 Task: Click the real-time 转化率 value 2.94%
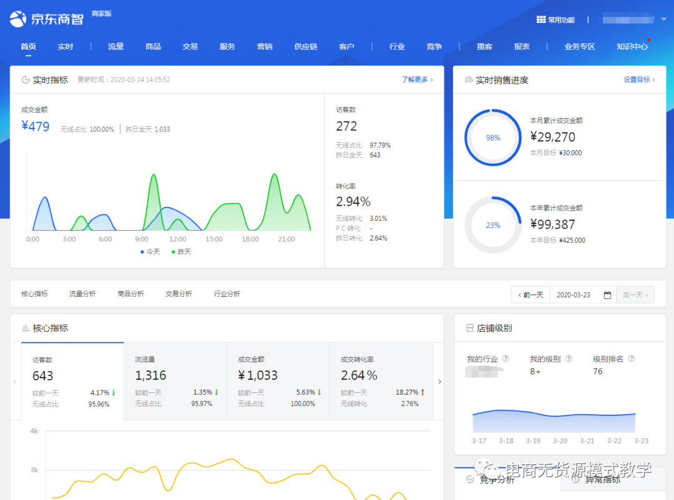[353, 201]
